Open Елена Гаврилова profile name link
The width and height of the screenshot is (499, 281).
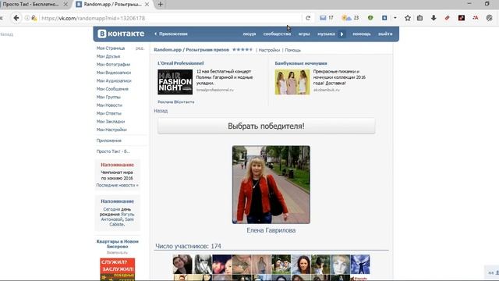(271, 230)
